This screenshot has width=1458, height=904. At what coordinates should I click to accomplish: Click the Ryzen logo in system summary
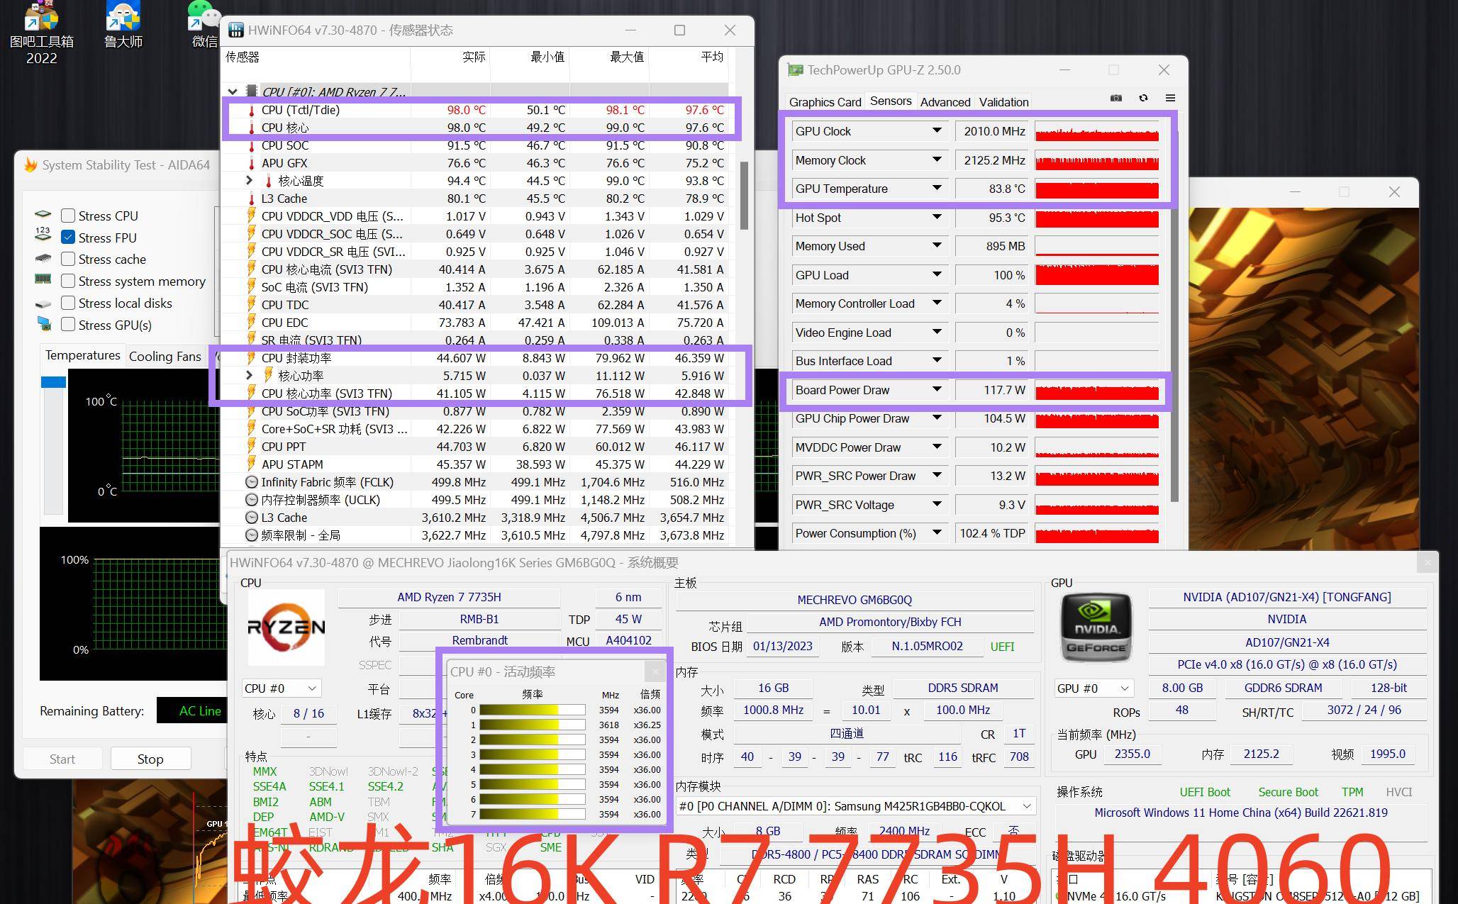[x=286, y=627]
